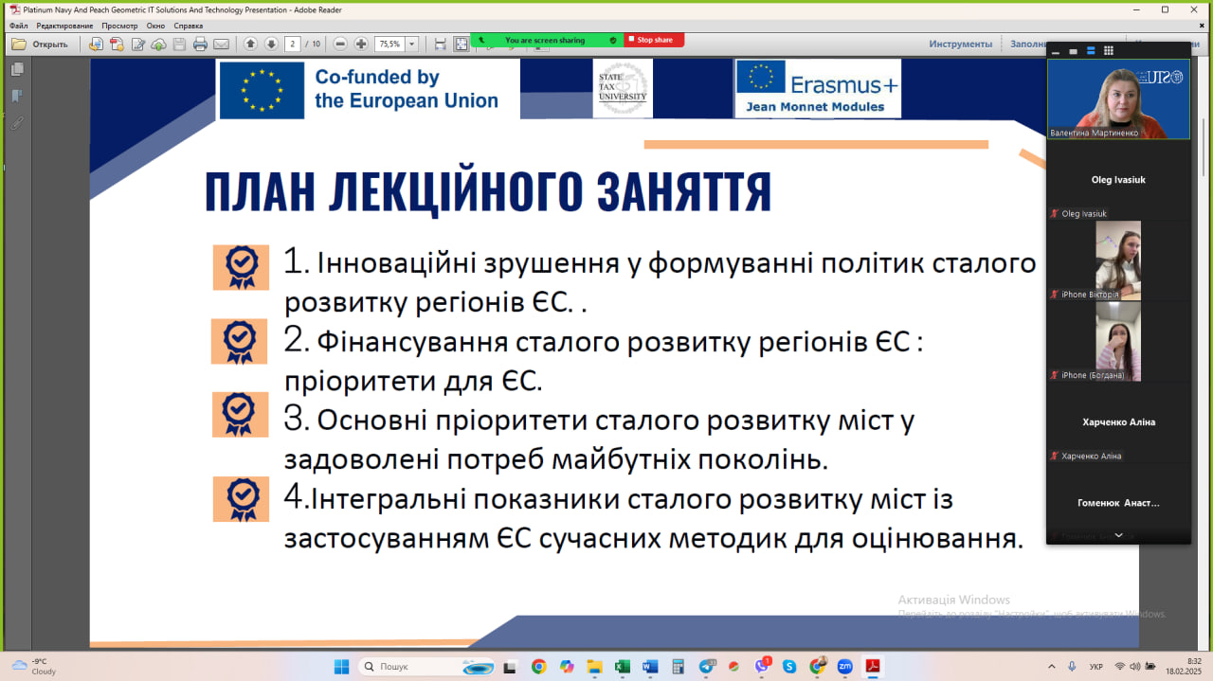Open Excel from the taskbar

click(622, 667)
